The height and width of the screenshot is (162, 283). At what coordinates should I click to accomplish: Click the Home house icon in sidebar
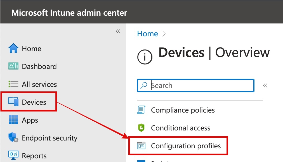pyautogui.click(x=13, y=48)
